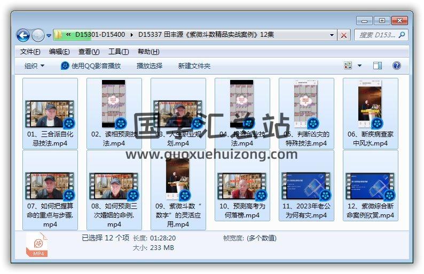Open recent pages dropdown beside Forward arrow
424x274 pixels.
point(49,35)
